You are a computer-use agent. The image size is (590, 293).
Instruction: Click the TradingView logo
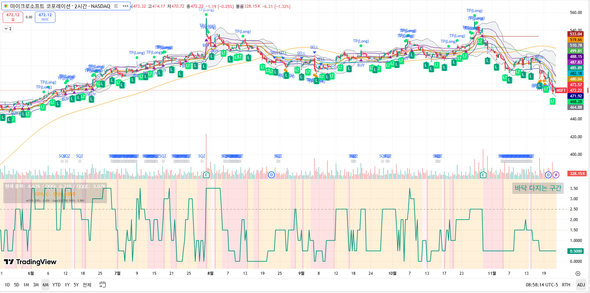[30, 262]
